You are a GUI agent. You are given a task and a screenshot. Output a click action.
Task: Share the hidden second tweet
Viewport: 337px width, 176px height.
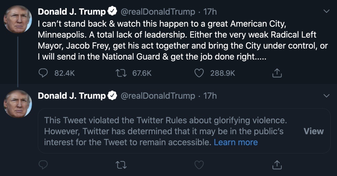[277, 164]
